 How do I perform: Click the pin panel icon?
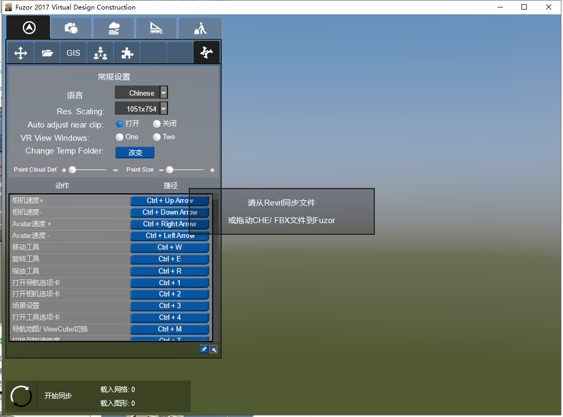[204, 349]
